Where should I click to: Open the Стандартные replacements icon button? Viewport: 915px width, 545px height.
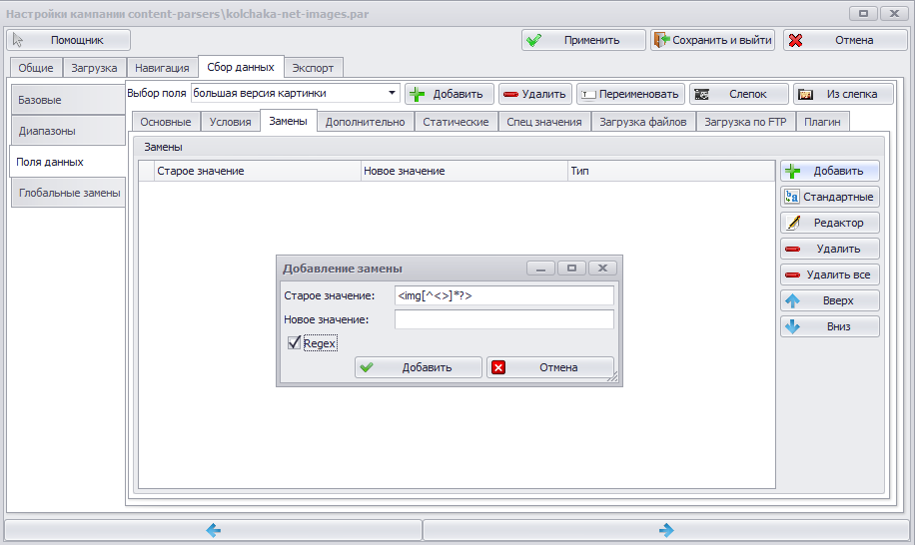(x=830, y=197)
